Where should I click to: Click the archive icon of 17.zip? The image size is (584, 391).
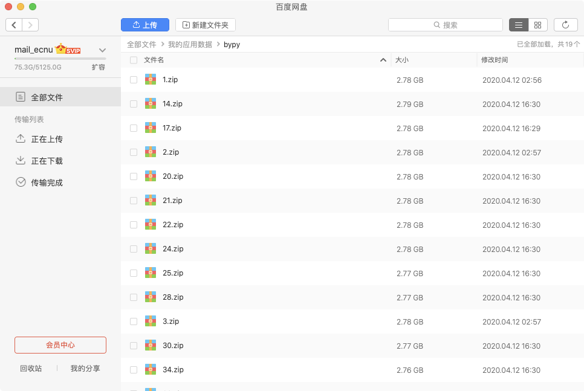pos(151,128)
